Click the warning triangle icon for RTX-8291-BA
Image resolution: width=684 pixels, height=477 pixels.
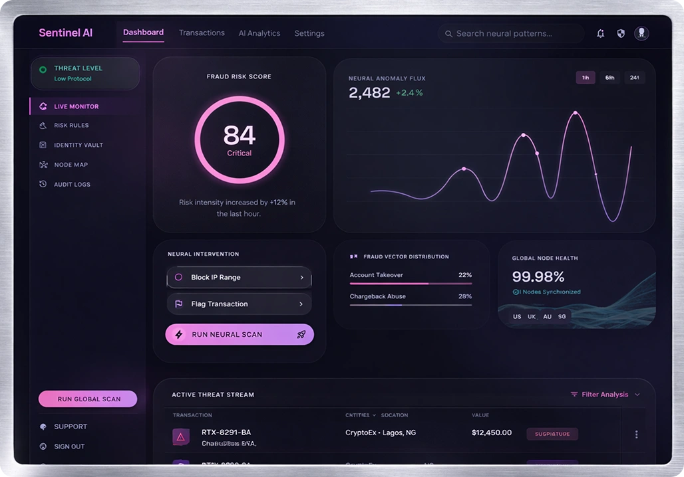click(x=180, y=436)
